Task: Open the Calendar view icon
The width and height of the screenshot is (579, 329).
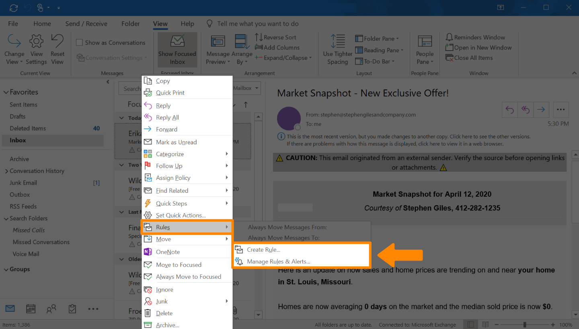Action: coord(31,308)
